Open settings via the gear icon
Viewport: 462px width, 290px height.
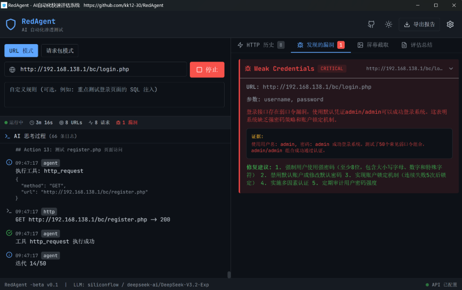pyautogui.click(x=450, y=24)
